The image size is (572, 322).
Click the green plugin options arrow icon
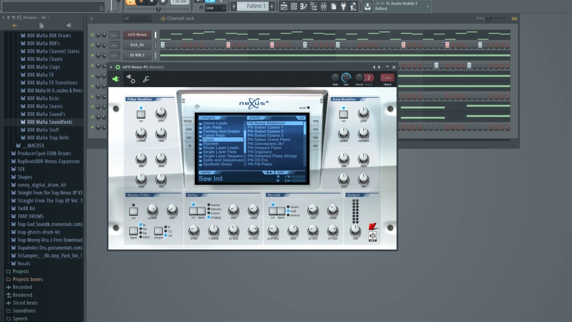(x=116, y=79)
